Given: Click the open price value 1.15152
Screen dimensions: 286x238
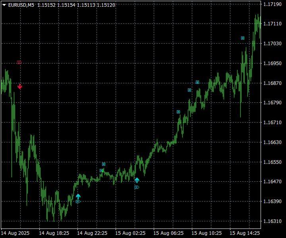Looking at the screenshot, I should point(46,5).
